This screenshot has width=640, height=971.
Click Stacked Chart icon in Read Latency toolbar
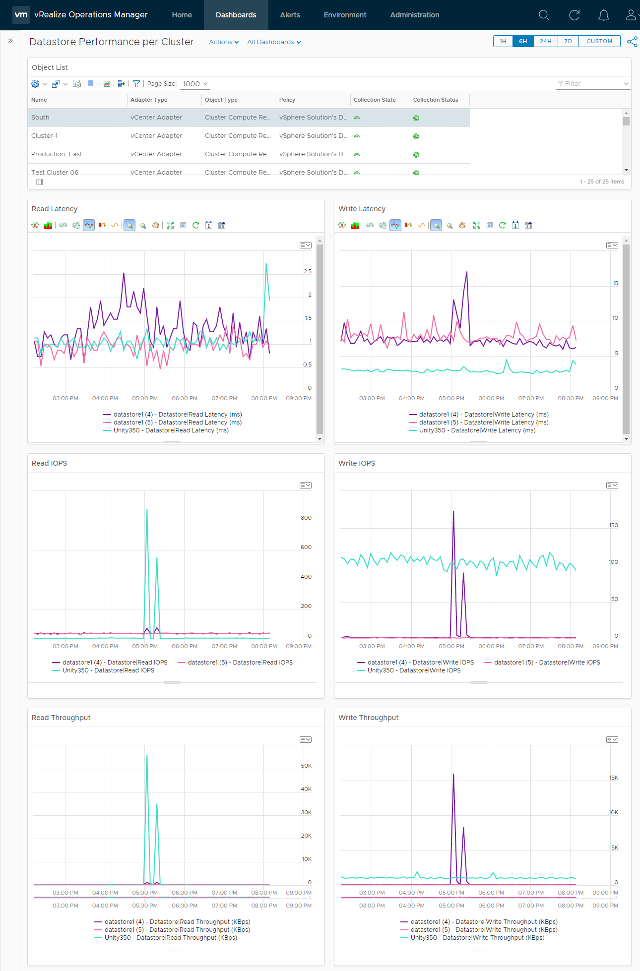48,225
